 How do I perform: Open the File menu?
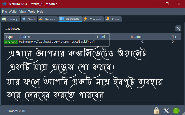[x=4, y=12]
